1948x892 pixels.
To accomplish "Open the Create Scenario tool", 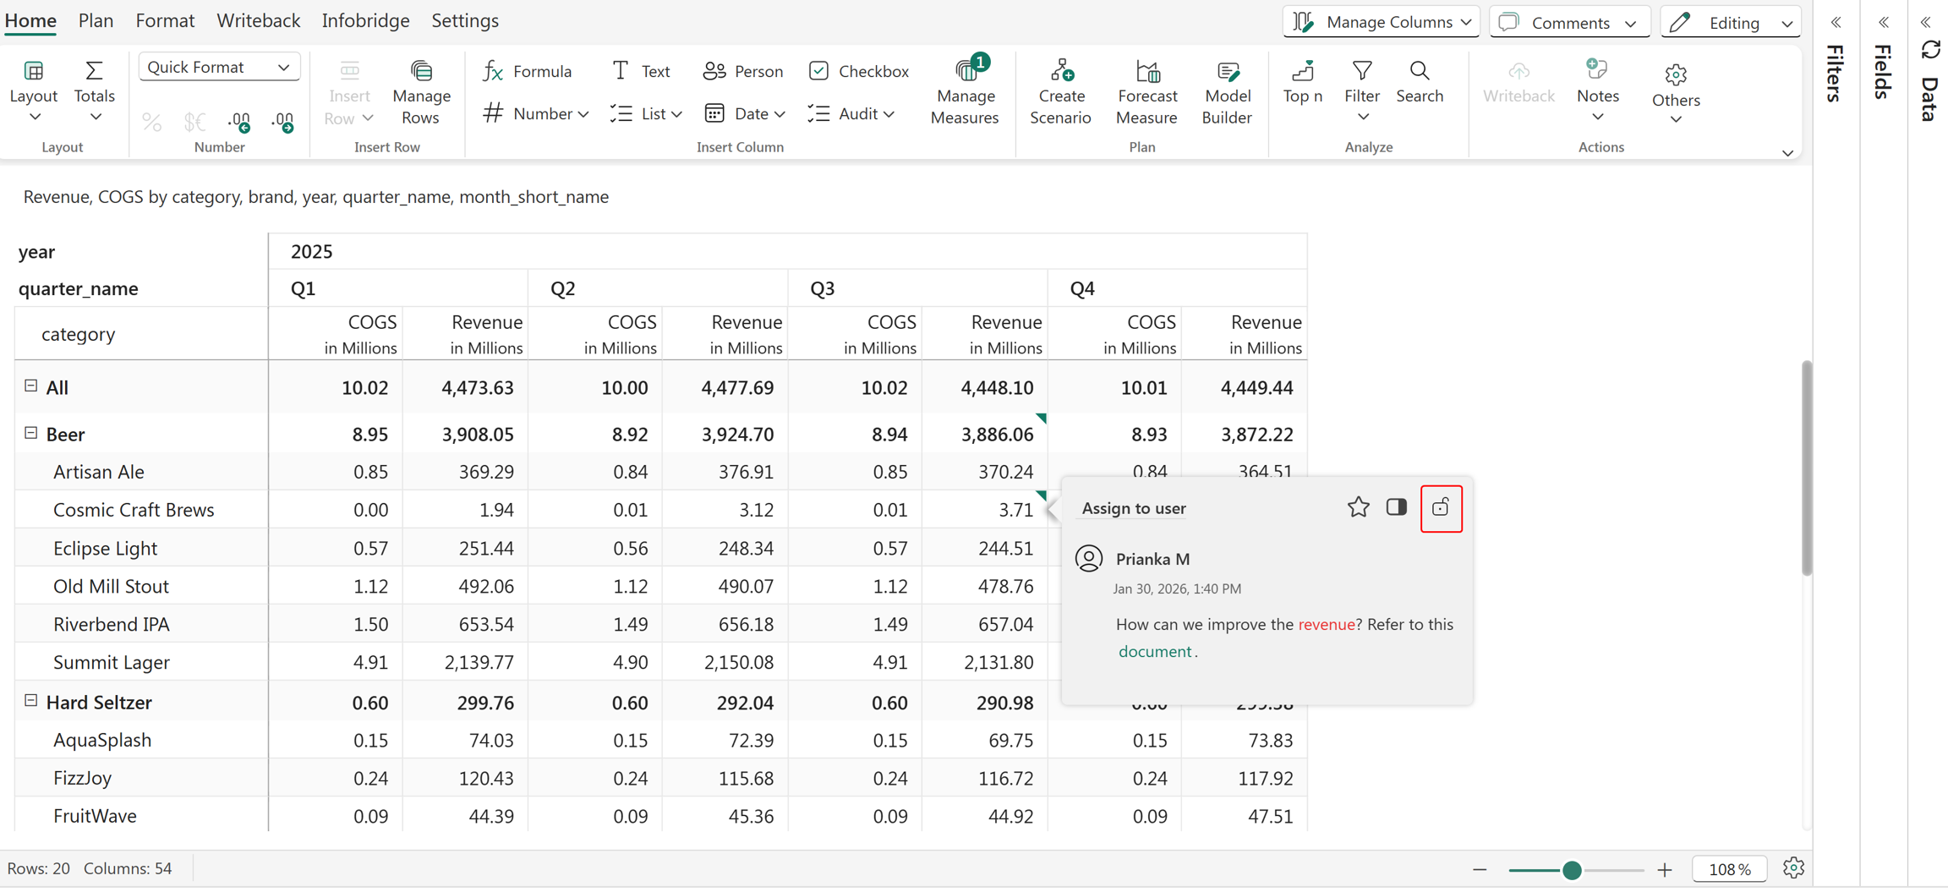I will [x=1060, y=92].
